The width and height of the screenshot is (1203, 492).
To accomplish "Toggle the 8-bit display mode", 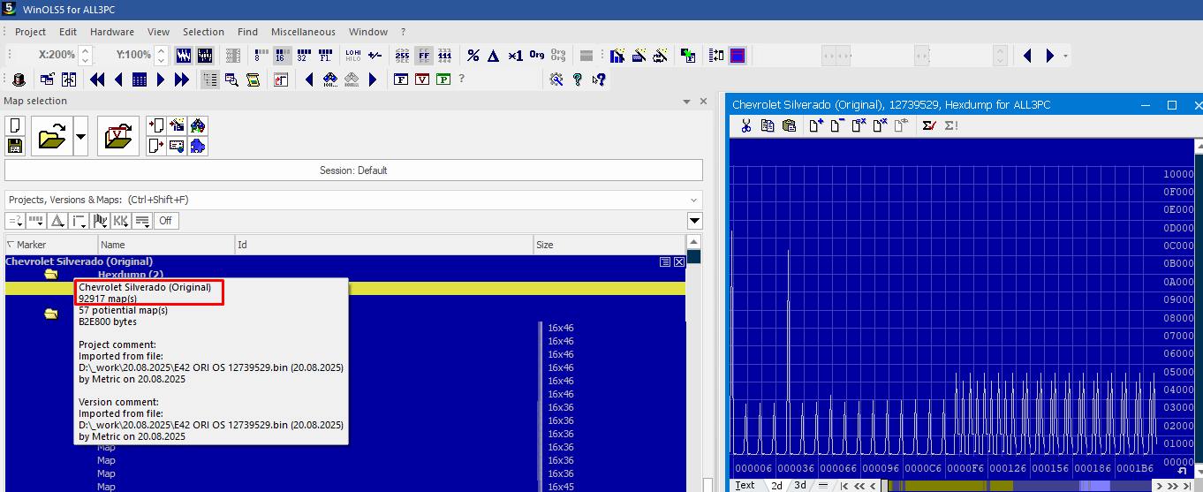I will pyautogui.click(x=261, y=56).
